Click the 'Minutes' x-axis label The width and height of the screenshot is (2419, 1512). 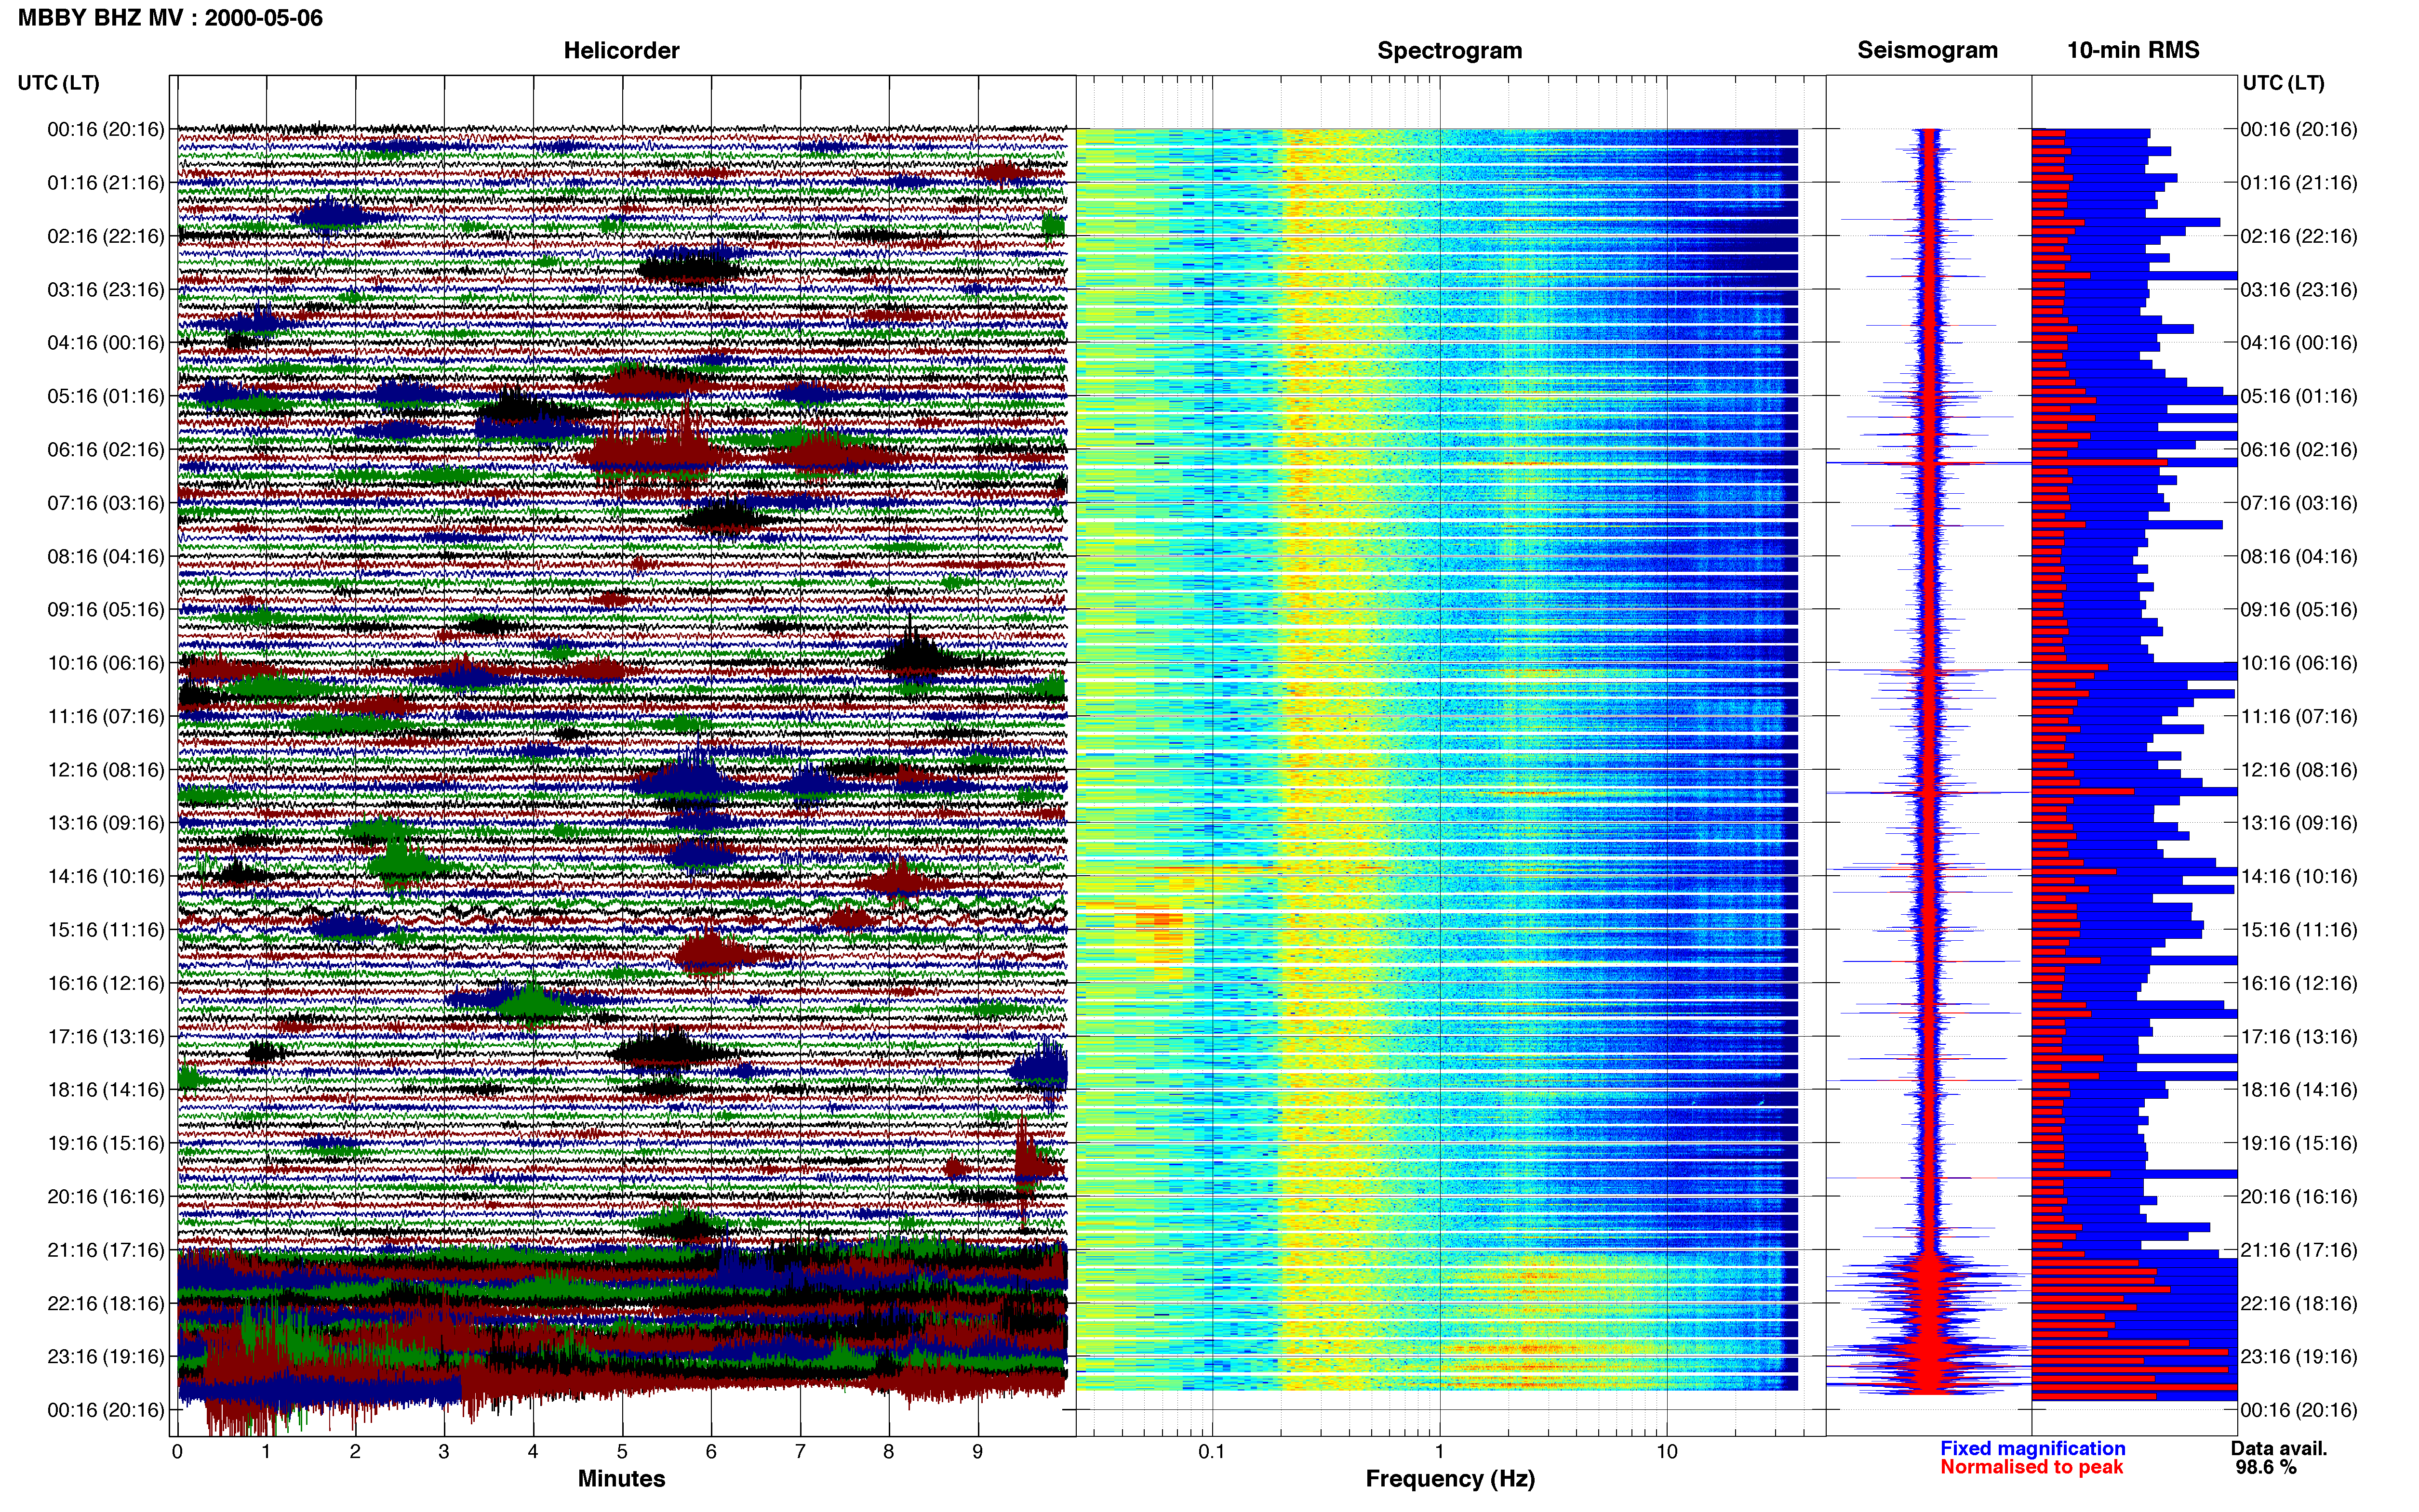[621, 1479]
